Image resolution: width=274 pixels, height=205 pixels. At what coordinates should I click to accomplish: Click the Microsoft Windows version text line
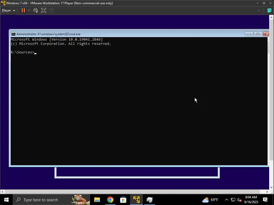pos(57,40)
